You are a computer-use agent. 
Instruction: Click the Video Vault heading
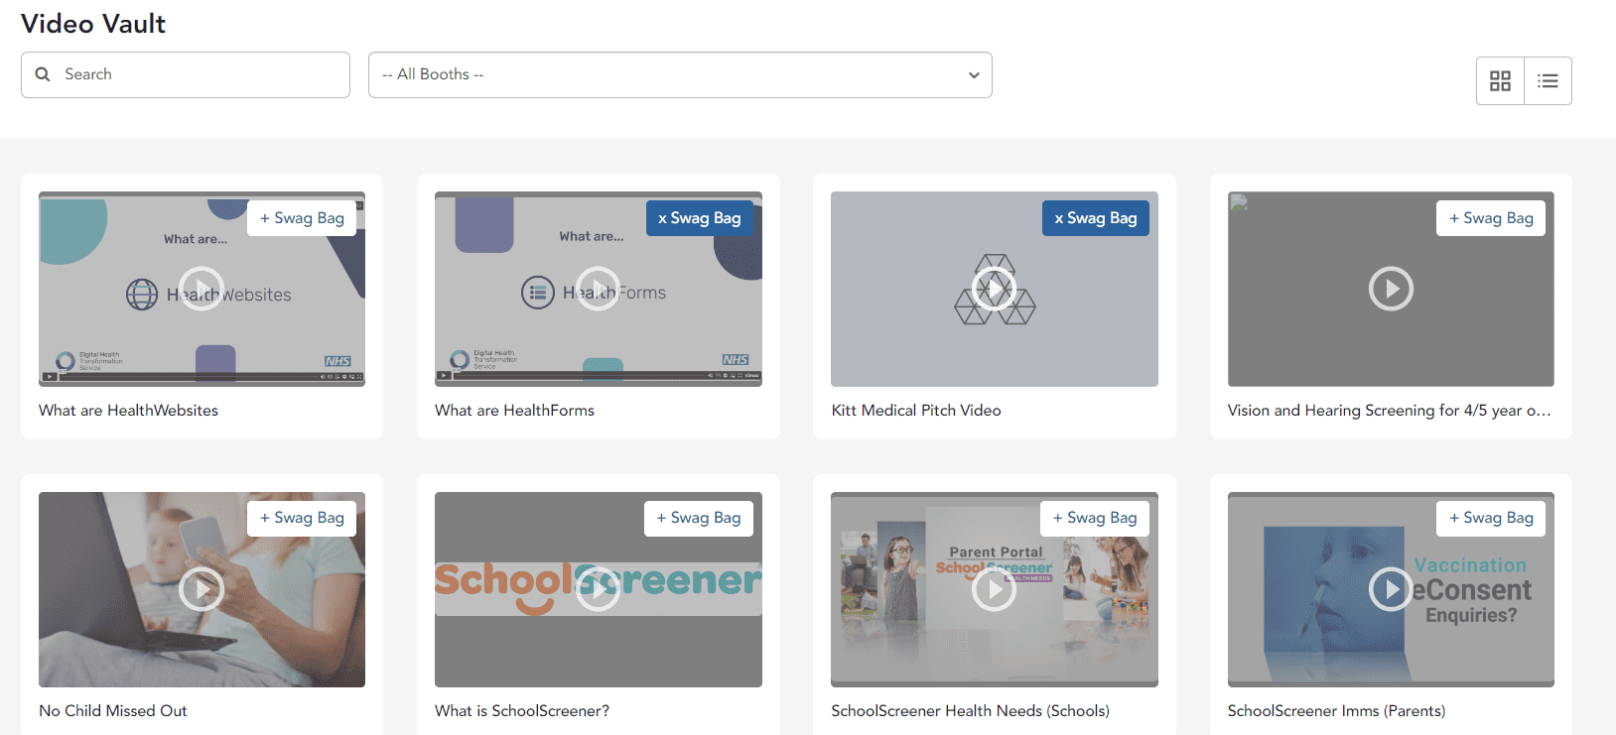(93, 24)
